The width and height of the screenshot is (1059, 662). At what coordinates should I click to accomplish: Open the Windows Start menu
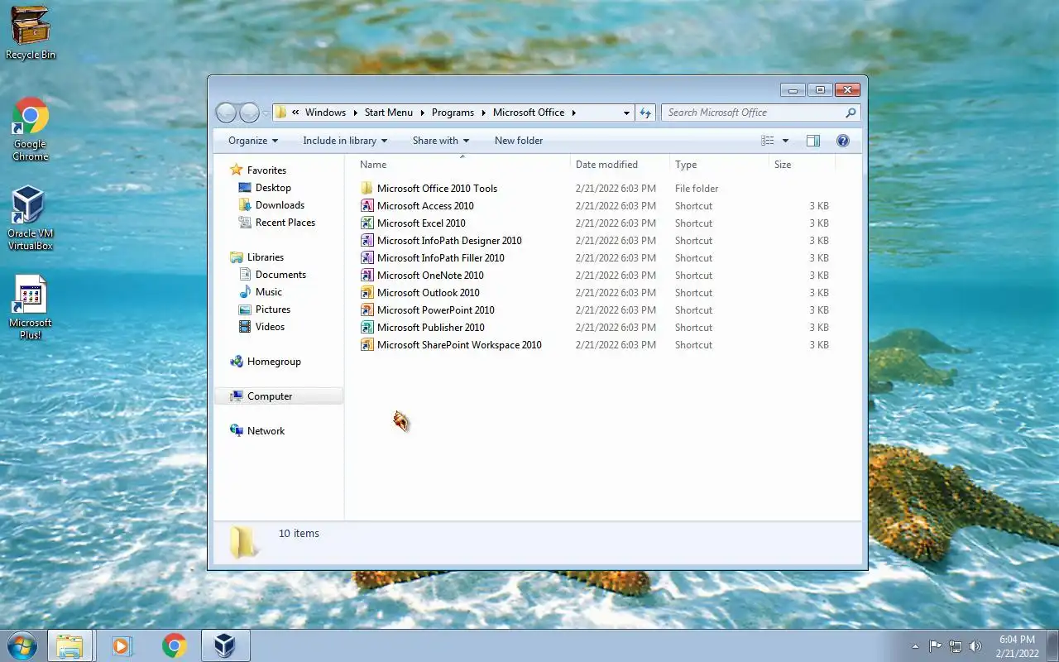[x=22, y=645]
